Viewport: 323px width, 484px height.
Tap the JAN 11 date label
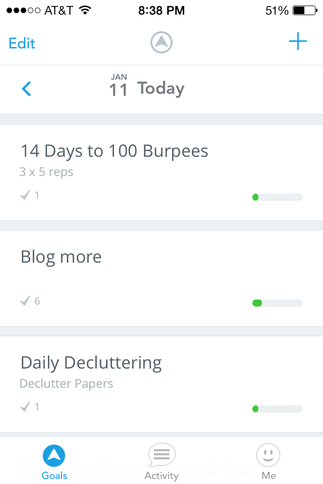click(x=119, y=86)
